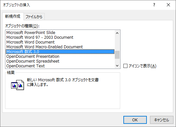
Task: Choose OpenDocument Presentation from list
Action: 60,56
